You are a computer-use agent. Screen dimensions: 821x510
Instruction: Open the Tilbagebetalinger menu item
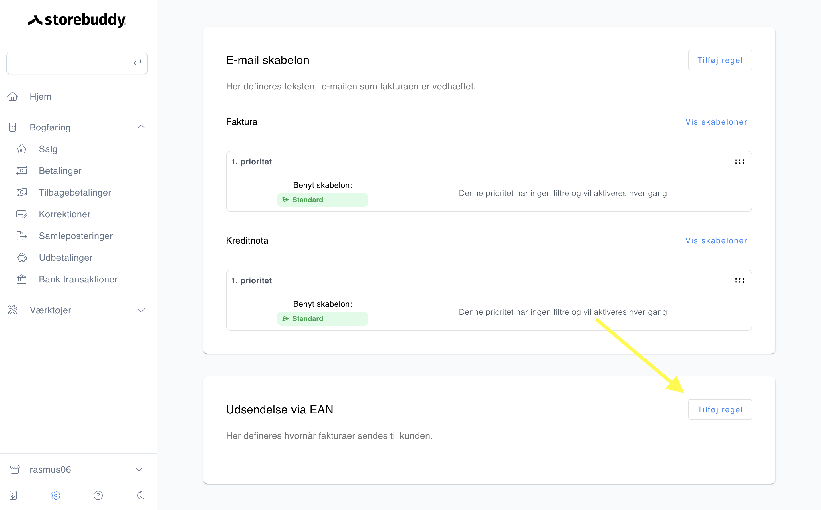coord(75,192)
